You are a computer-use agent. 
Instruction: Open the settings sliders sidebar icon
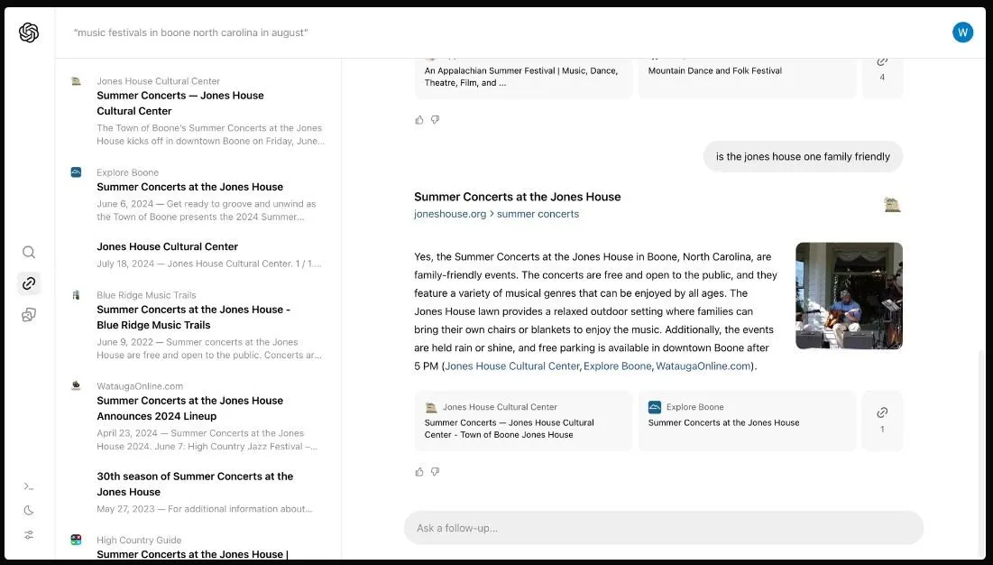point(29,535)
